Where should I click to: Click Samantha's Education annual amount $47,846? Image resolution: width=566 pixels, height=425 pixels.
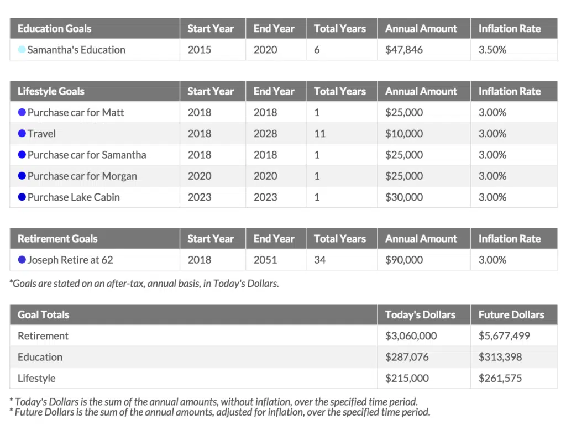404,50
